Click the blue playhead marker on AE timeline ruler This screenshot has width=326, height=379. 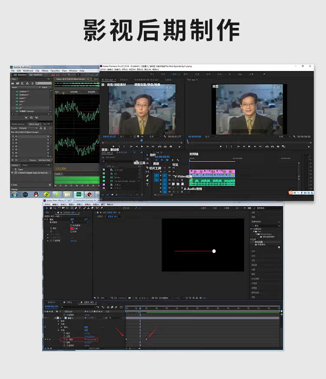click(x=140, y=308)
